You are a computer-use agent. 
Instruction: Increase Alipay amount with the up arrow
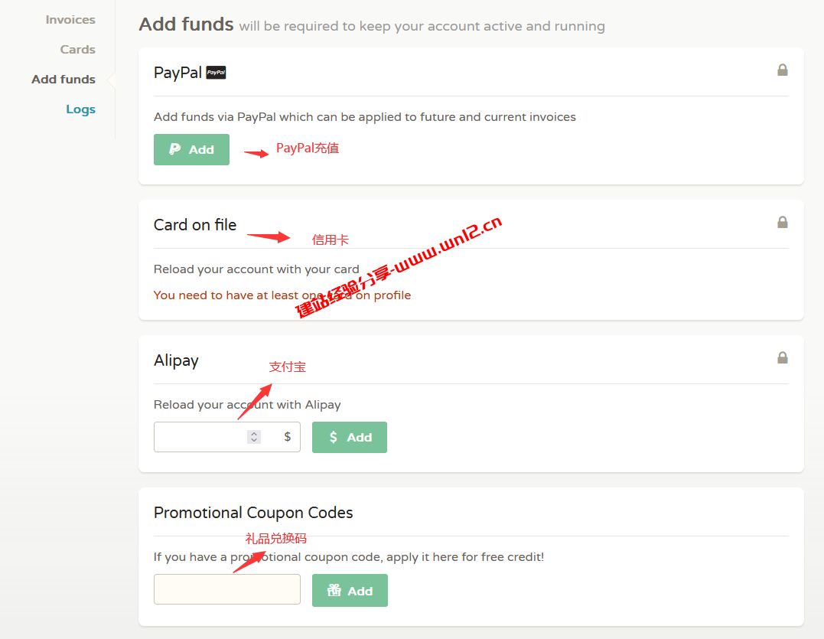pos(254,433)
